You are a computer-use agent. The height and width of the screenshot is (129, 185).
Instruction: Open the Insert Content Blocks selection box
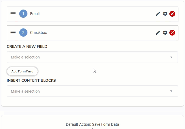pos(92,91)
